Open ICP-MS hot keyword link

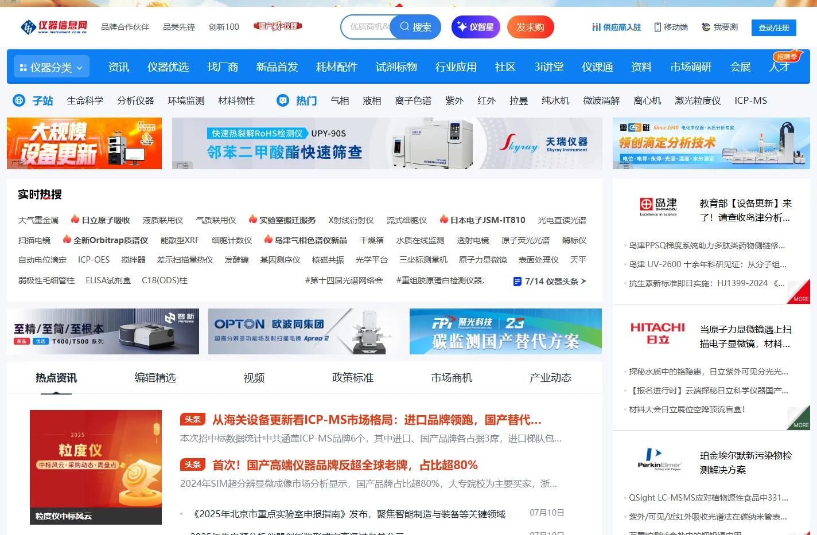click(x=750, y=100)
